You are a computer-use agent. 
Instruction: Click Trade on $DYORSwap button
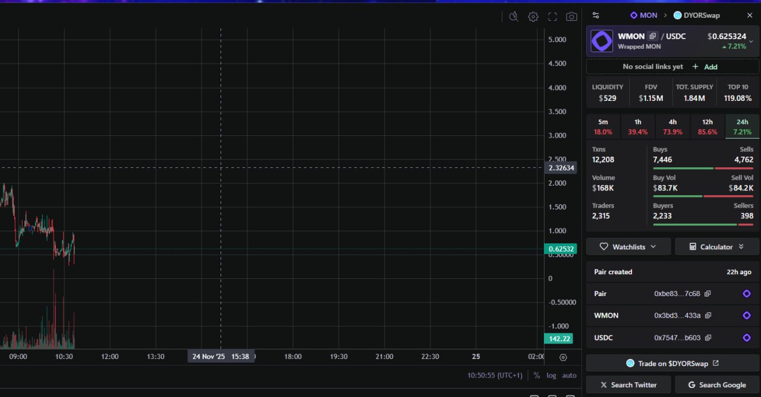(672, 363)
